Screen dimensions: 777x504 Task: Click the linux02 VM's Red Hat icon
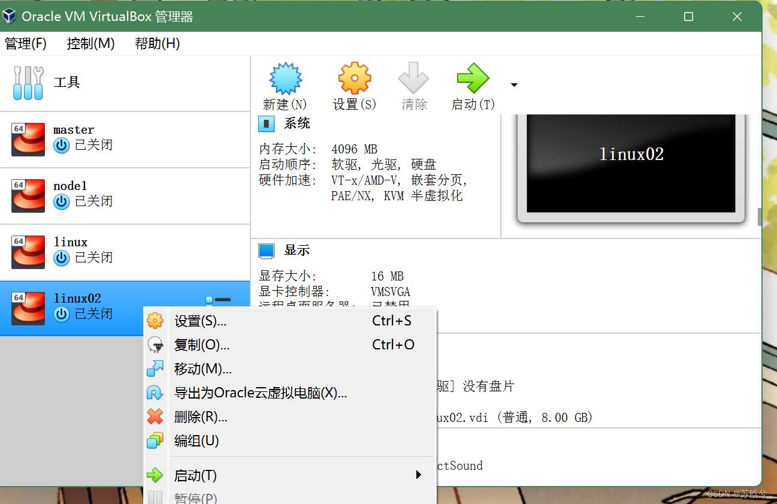pyautogui.click(x=28, y=308)
